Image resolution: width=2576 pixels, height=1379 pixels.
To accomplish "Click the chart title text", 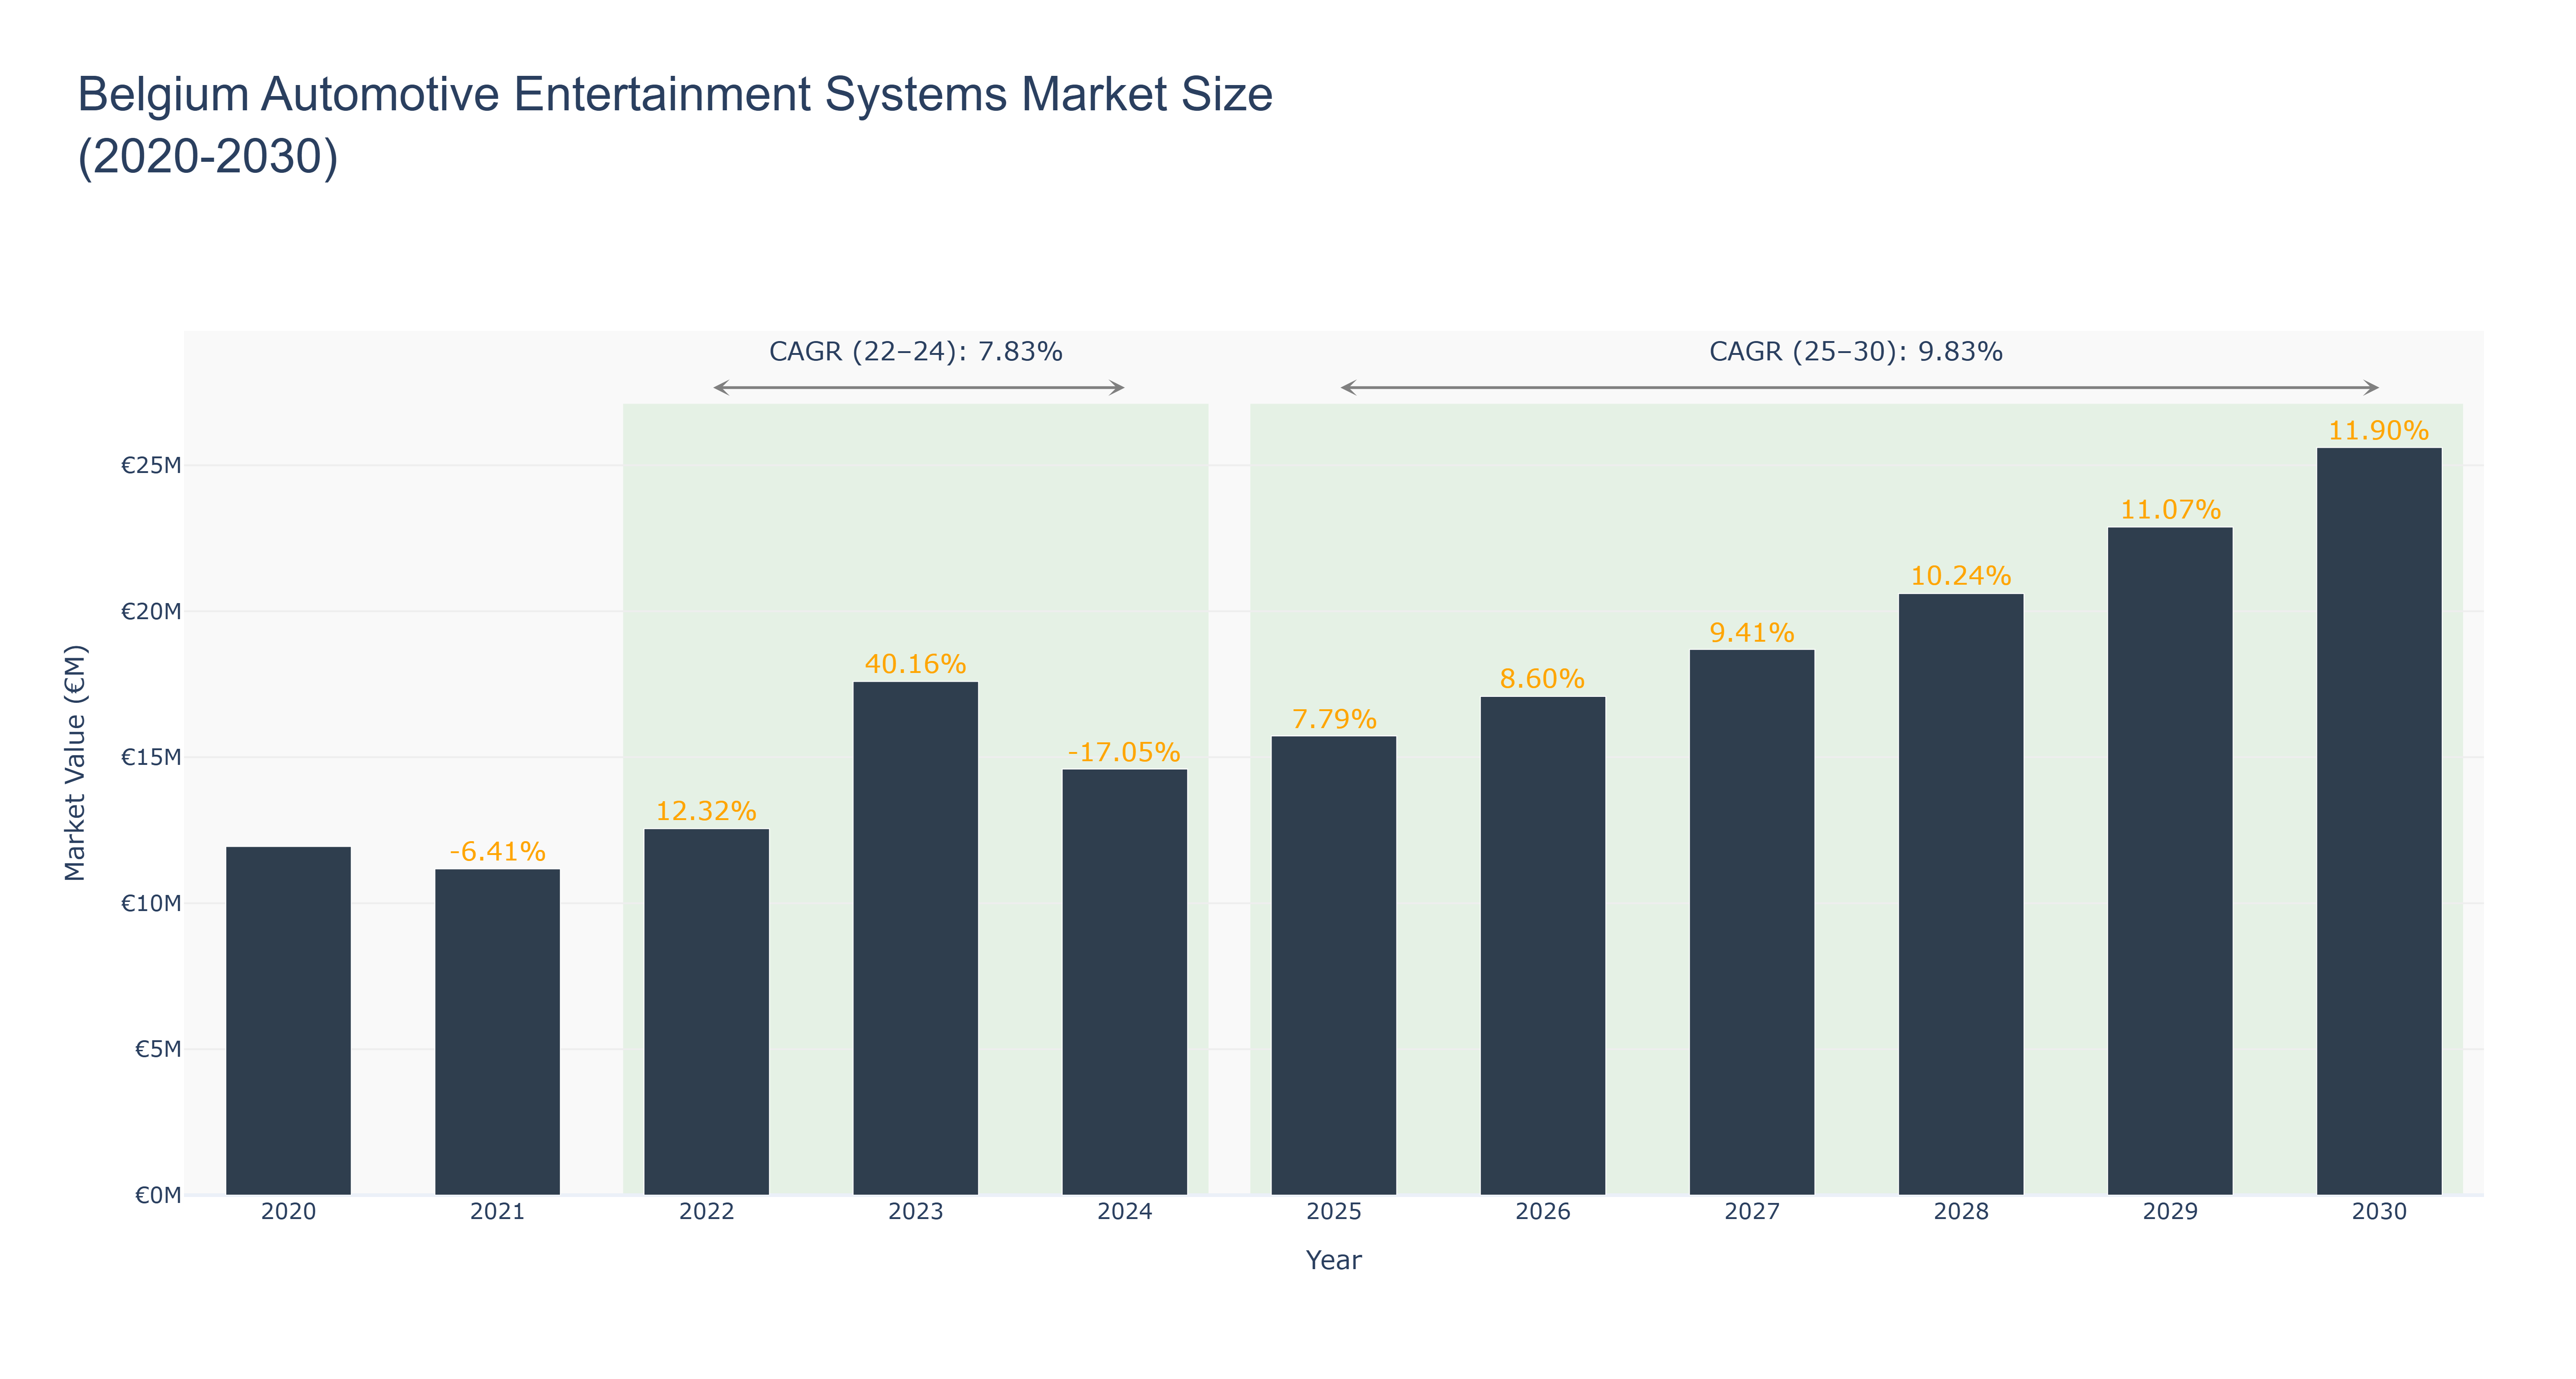I will coord(675,125).
